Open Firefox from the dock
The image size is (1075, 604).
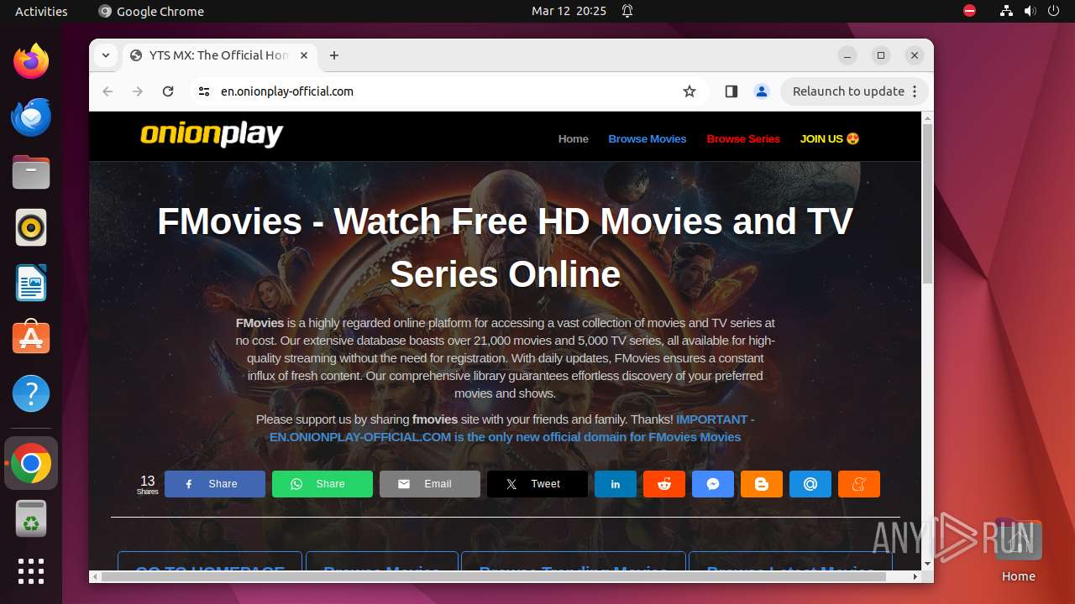[x=31, y=61]
